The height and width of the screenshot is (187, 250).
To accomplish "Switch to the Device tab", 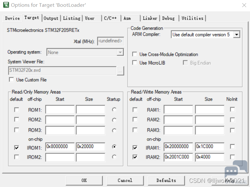I will pos(12,18).
